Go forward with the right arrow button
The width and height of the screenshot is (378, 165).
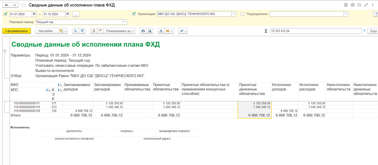tap(14, 5)
